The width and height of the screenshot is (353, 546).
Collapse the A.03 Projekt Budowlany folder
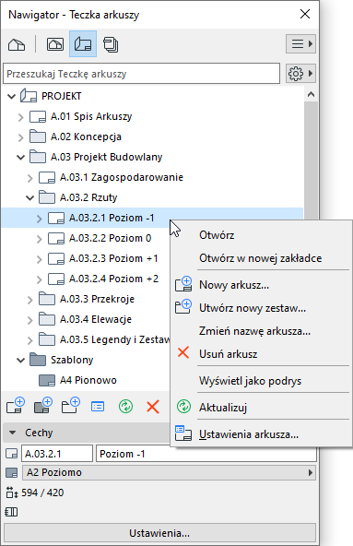coord(21,158)
